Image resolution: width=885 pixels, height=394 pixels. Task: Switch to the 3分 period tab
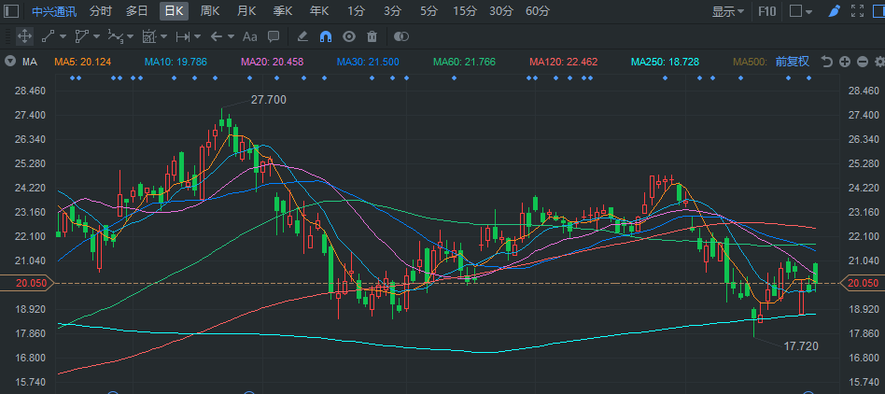pyautogui.click(x=392, y=10)
